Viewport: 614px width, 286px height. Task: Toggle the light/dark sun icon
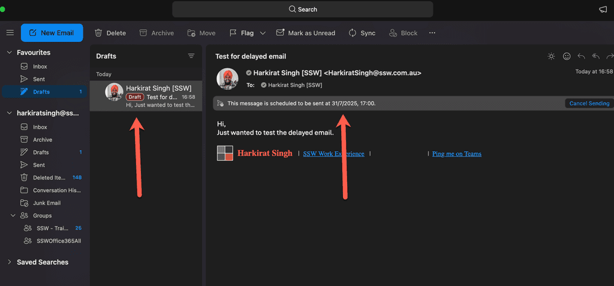click(551, 56)
